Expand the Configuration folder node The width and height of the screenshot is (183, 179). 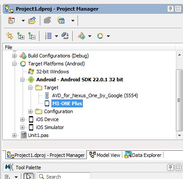[x=30, y=111]
